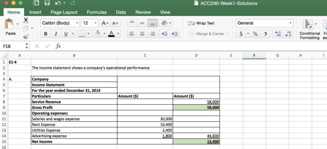Toggle Wrap Text option

tap(202, 23)
